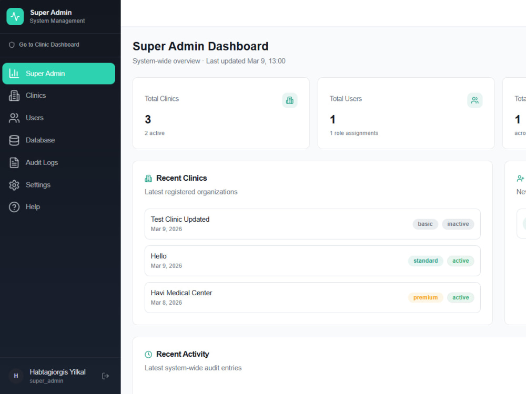
Task: Click the building icon next to Clinics
Action: click(14, 96)
